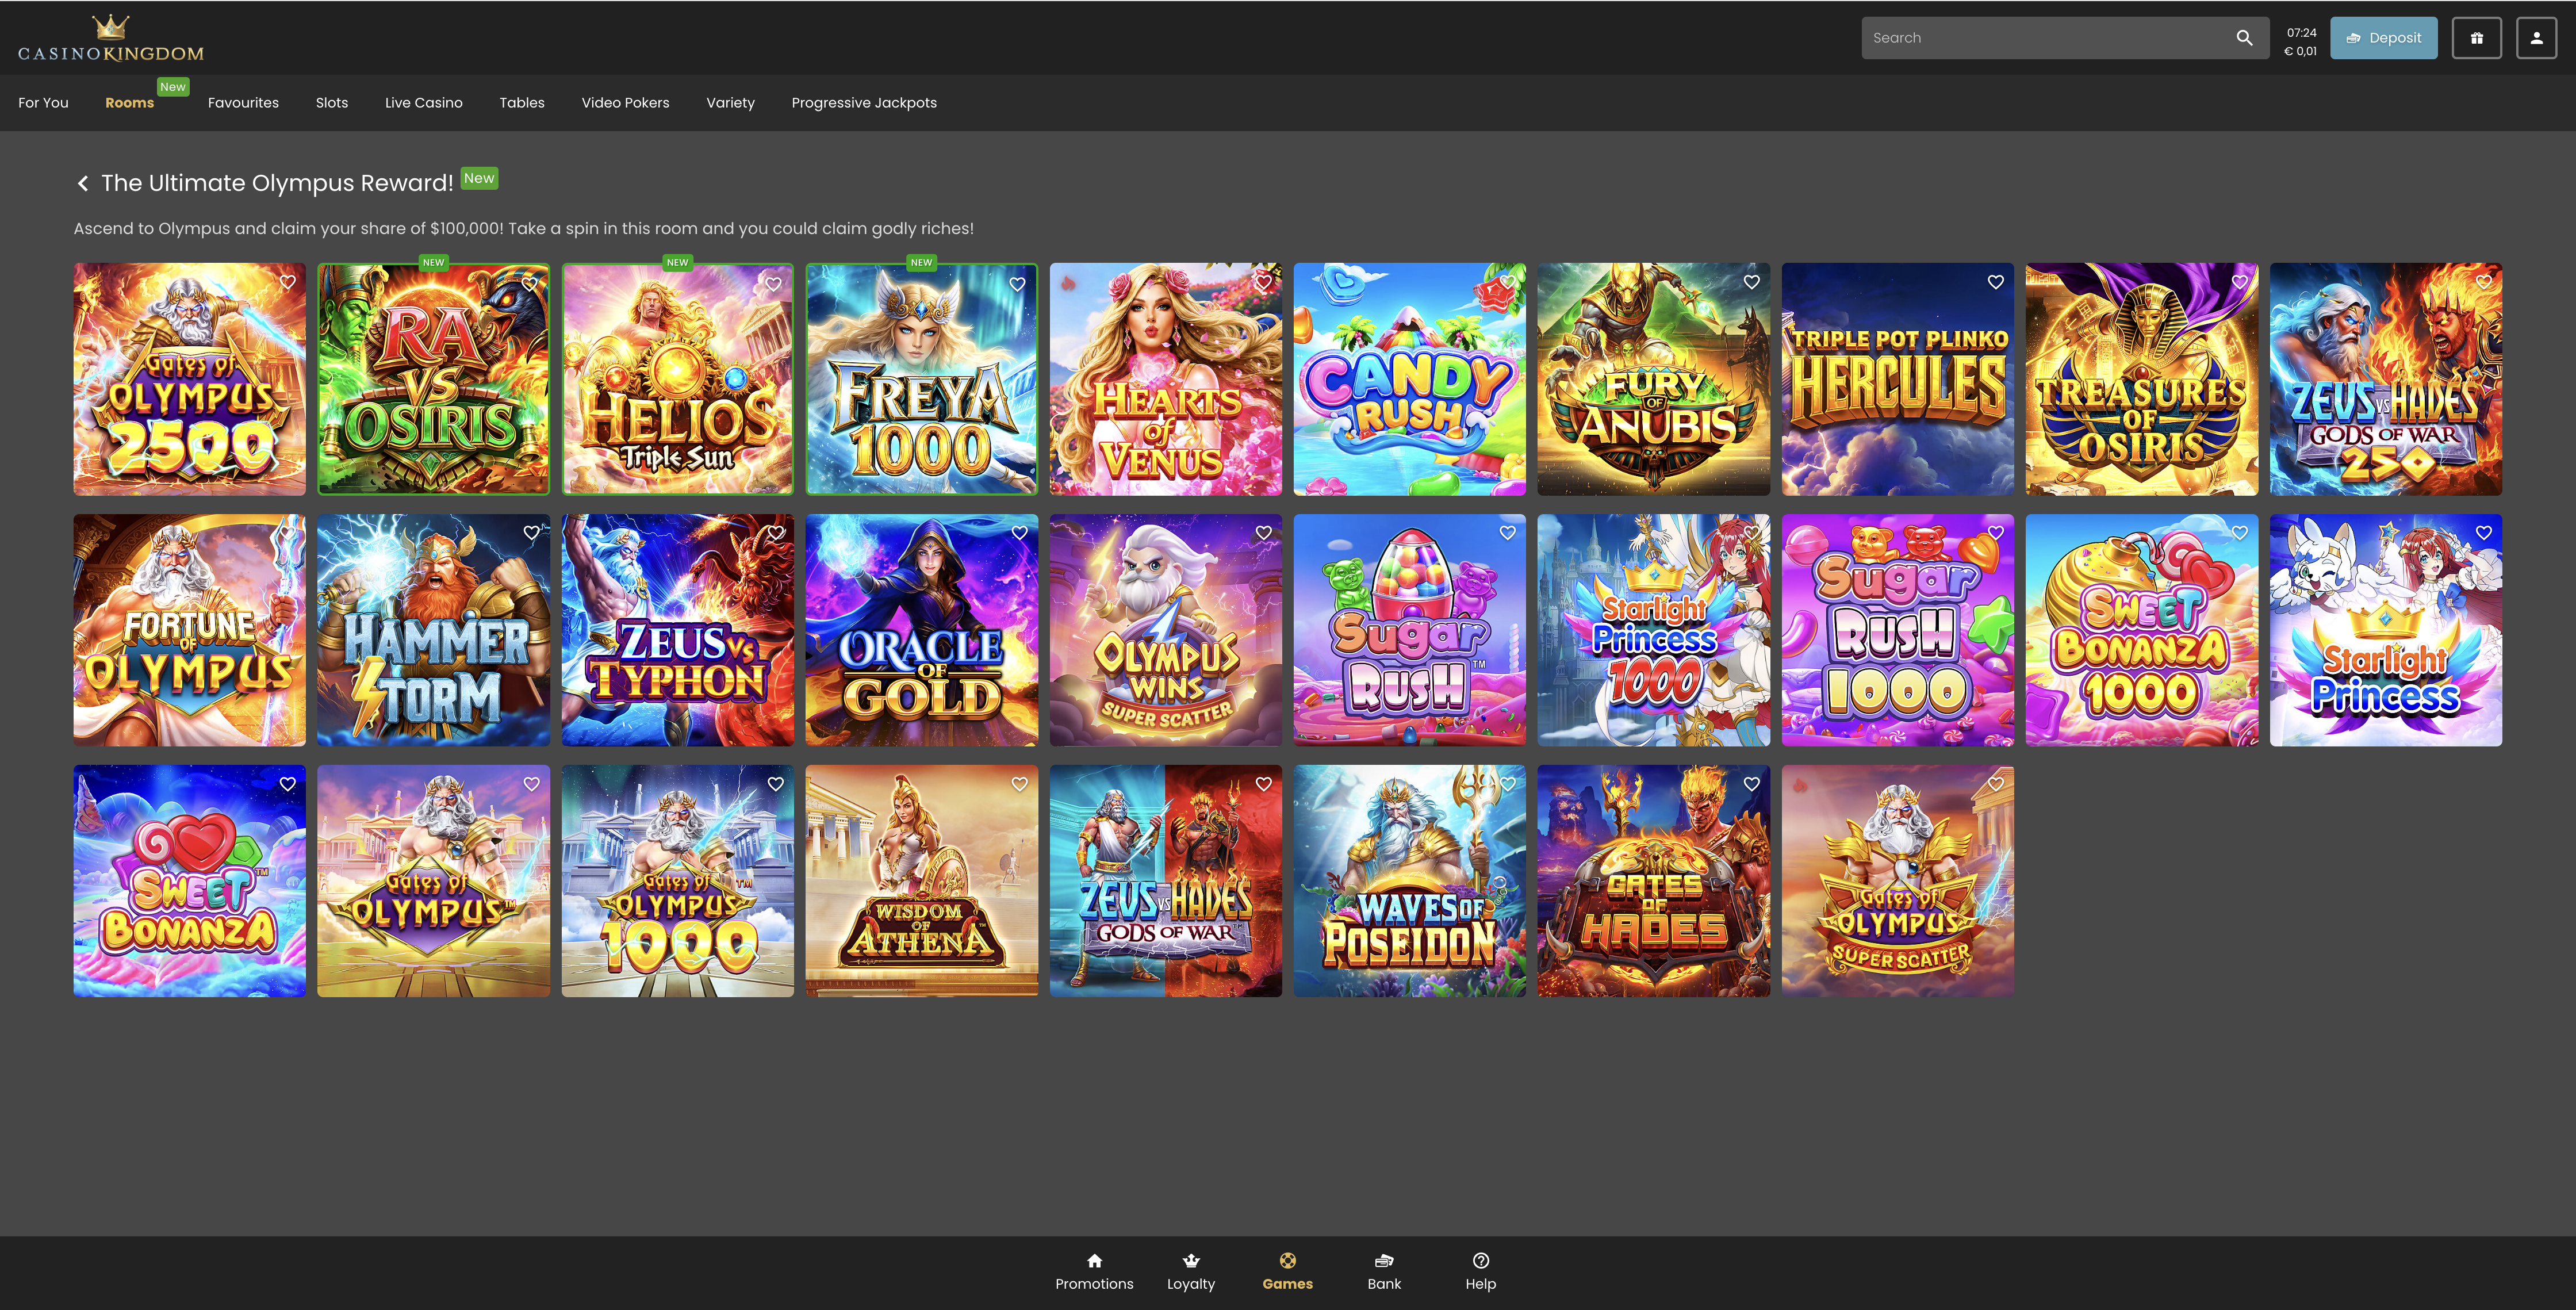Open Treasures of Osiris game tile
The image size is (2576, 1310).
2141,379
